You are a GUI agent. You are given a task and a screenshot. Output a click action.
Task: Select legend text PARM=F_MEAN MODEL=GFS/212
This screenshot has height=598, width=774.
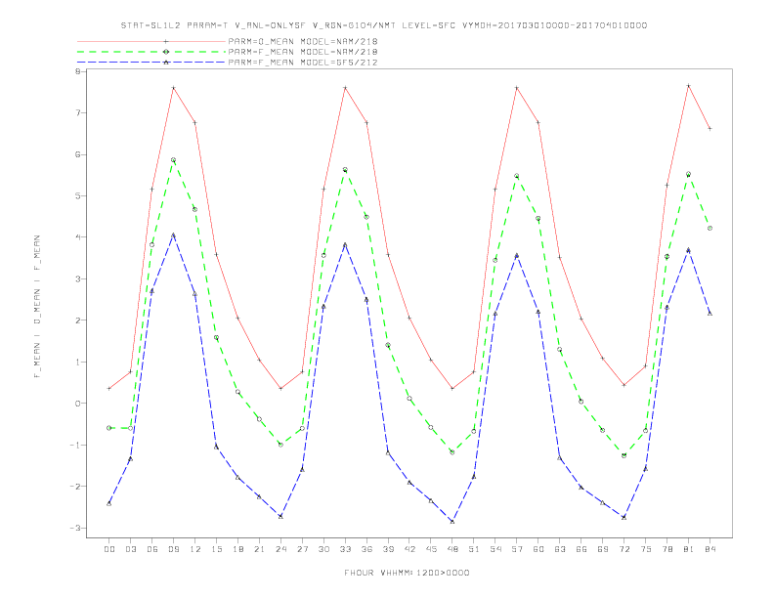303,63
